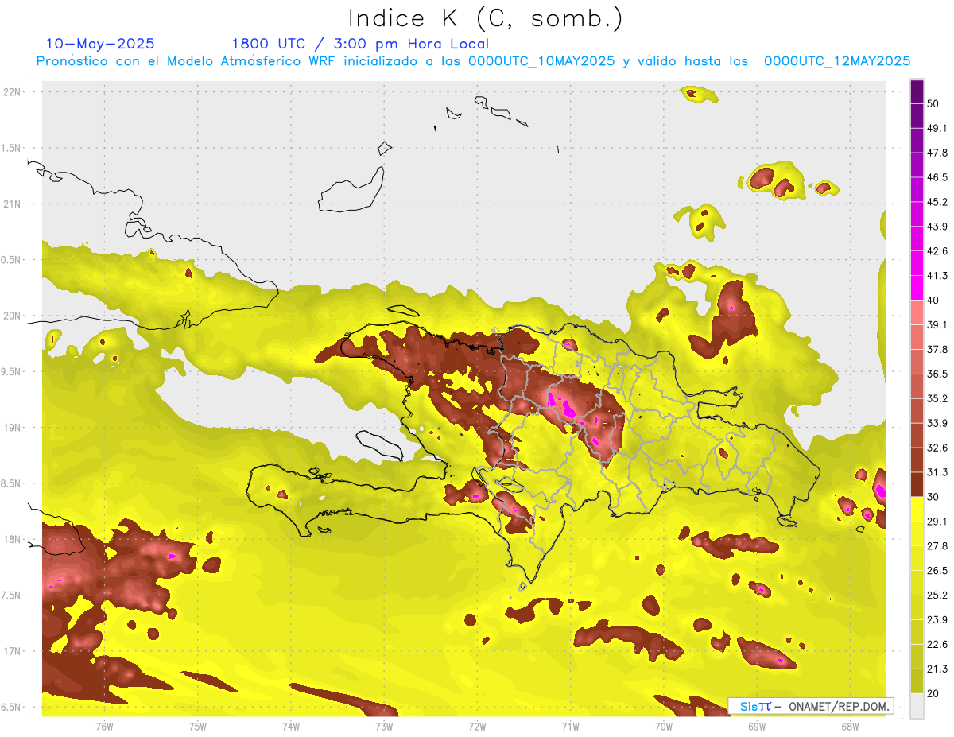Click the latitude axis label "18N"
Image resolution: width=954 pixels, height=737 pixels.
click(x=13, y=540)
